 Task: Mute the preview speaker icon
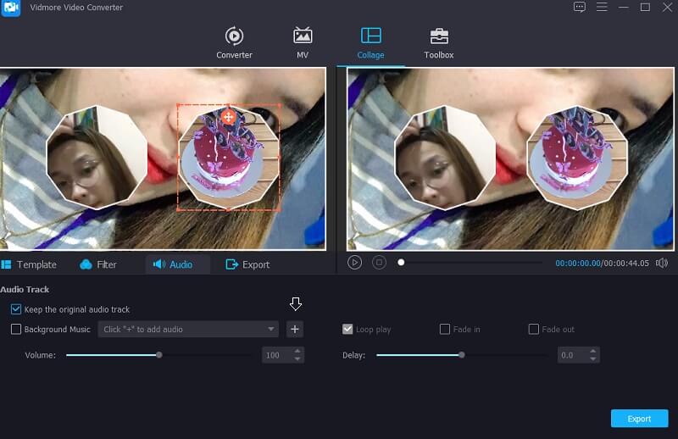coord(661,263)
